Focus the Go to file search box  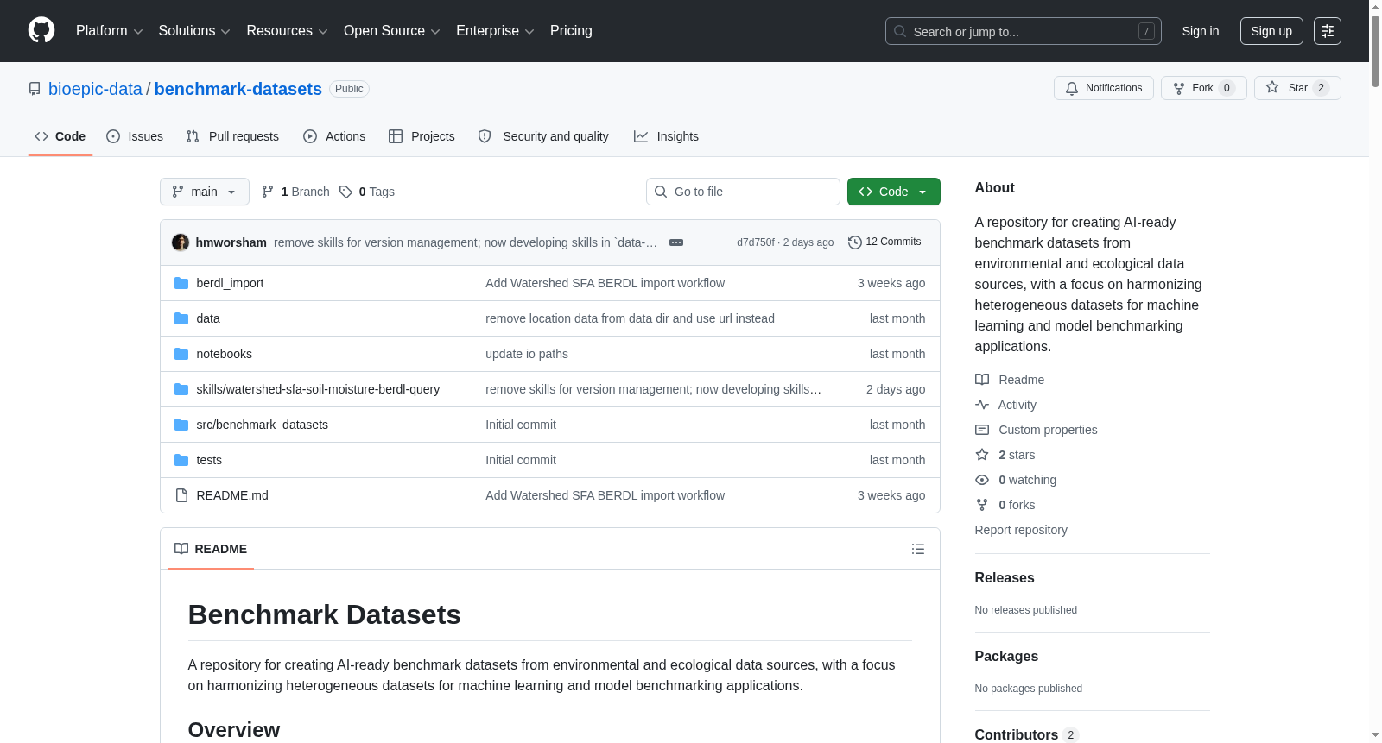pos(743,192)
